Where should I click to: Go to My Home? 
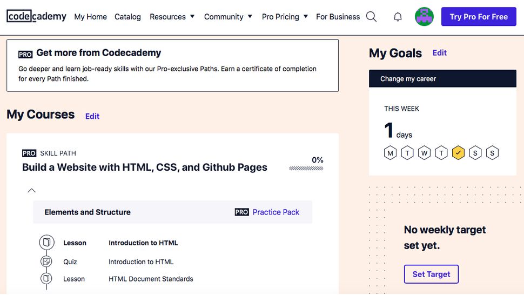point(91,17)
